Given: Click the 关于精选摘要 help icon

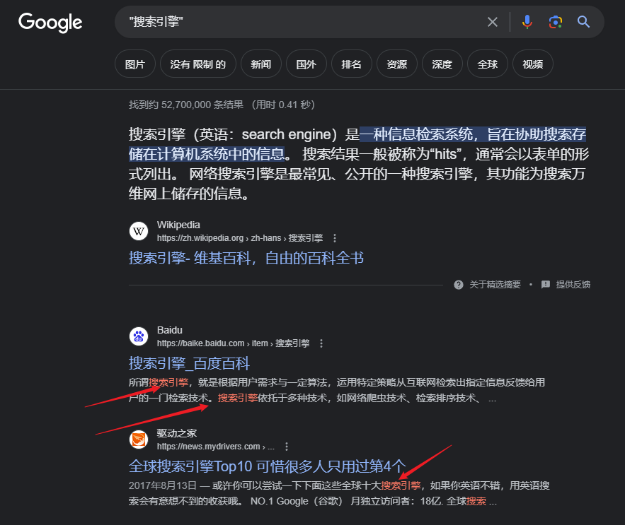Looking at the screenshot, I should coord(459,285).
